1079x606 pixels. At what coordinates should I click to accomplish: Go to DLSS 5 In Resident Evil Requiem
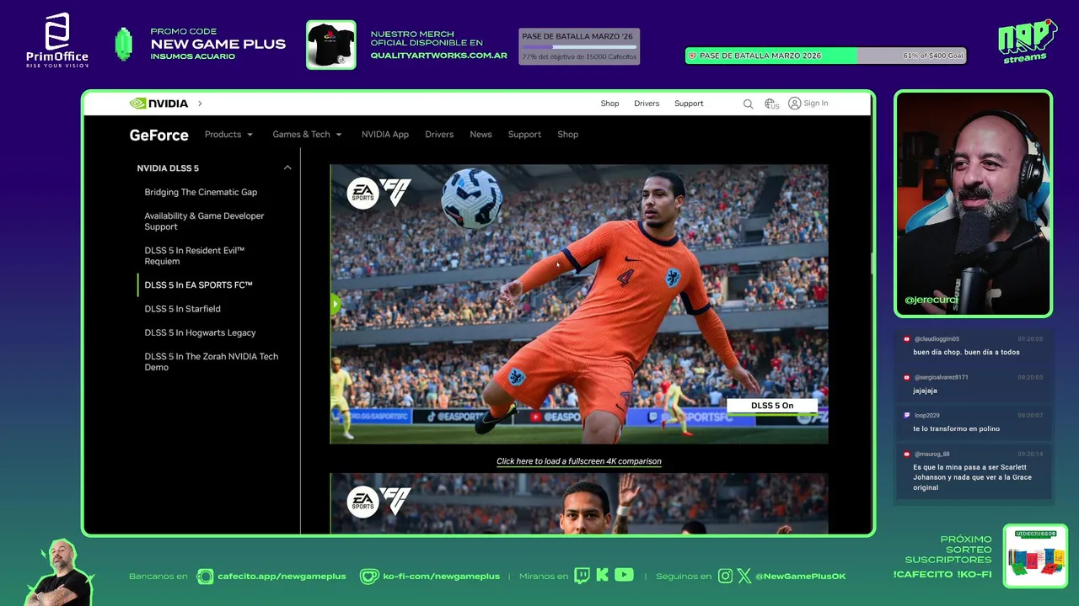(x=195, y=256)
